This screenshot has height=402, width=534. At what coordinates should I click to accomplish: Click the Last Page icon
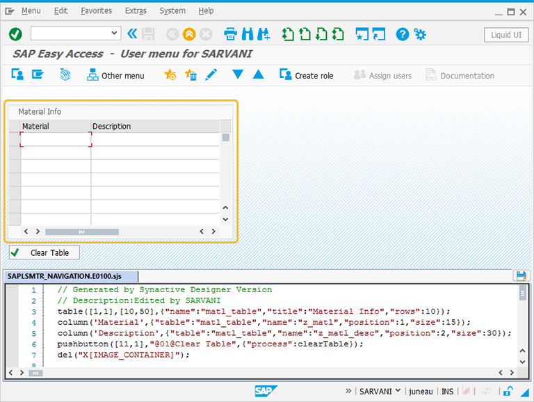(x=338, y=34)
